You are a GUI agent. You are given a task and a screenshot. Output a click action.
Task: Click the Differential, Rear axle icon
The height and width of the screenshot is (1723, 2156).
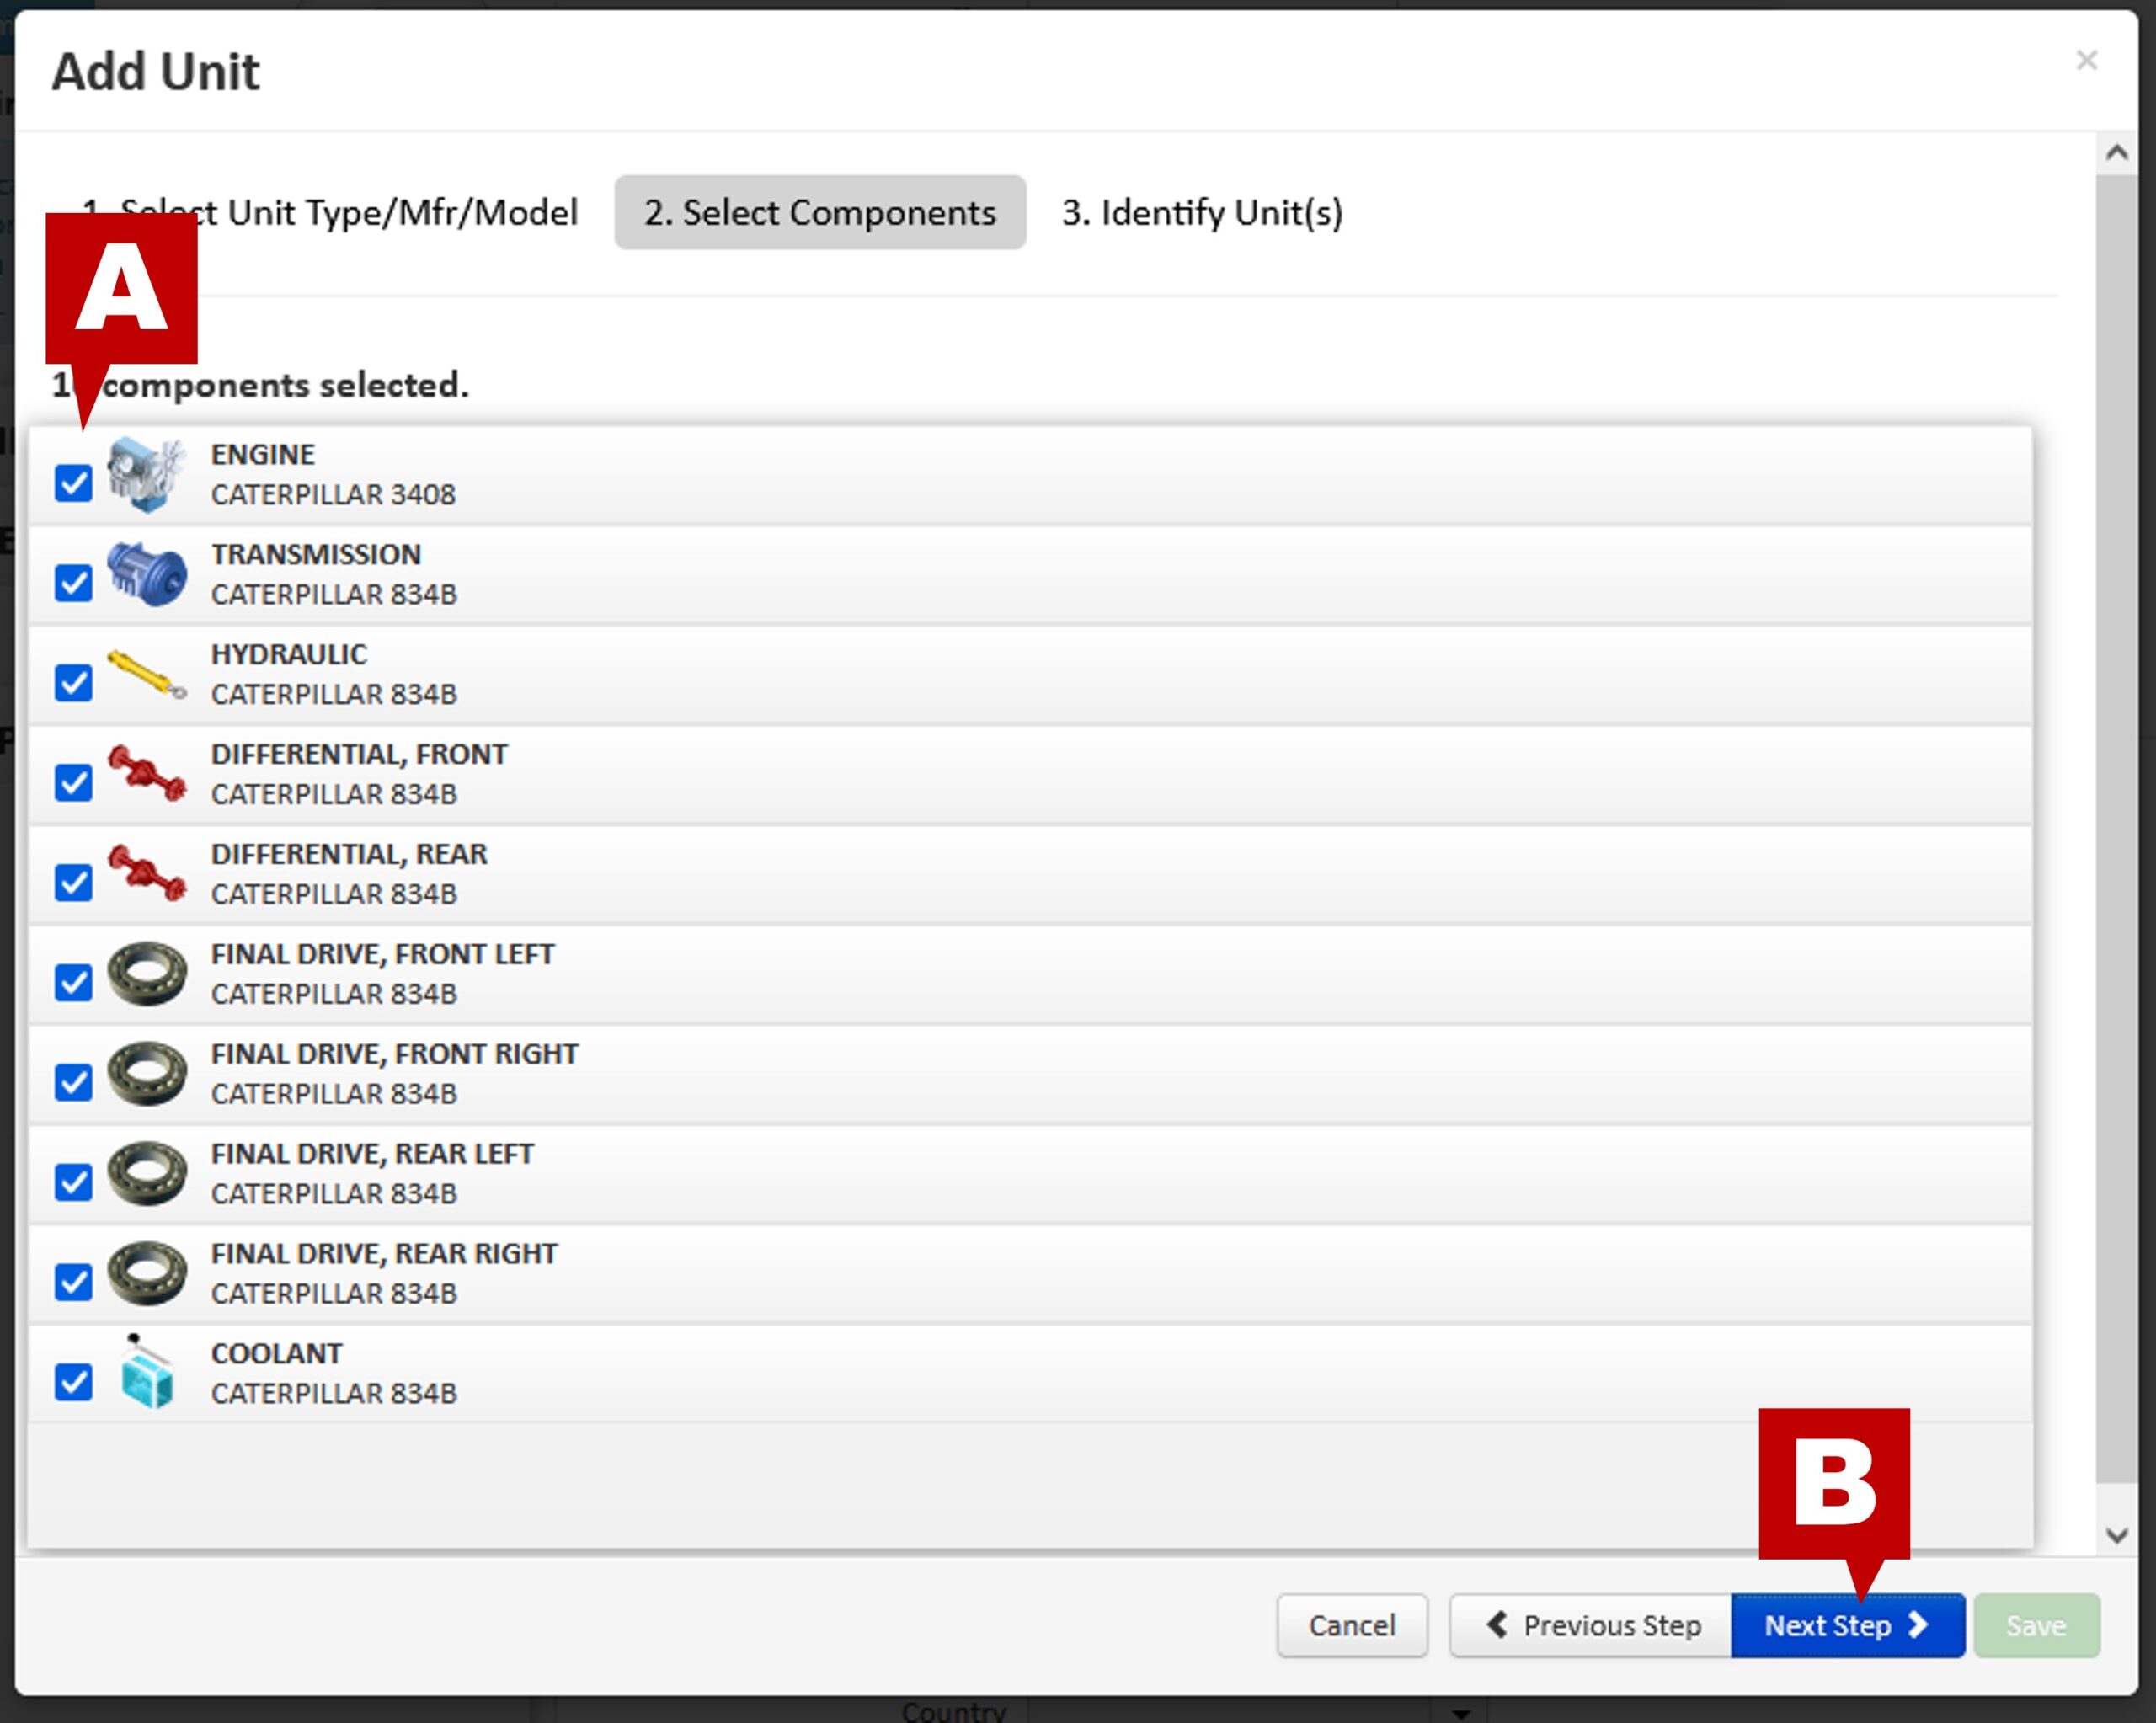click(146, 874)
